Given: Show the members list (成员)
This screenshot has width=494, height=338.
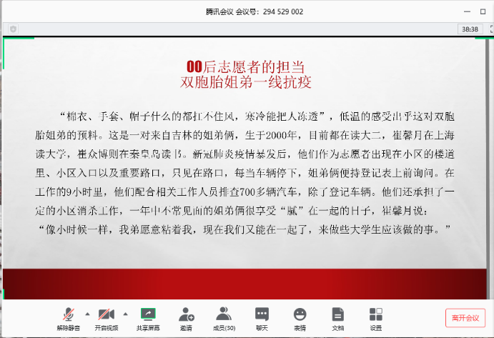Looking at the screenshot, I should [x=224, y=317].
